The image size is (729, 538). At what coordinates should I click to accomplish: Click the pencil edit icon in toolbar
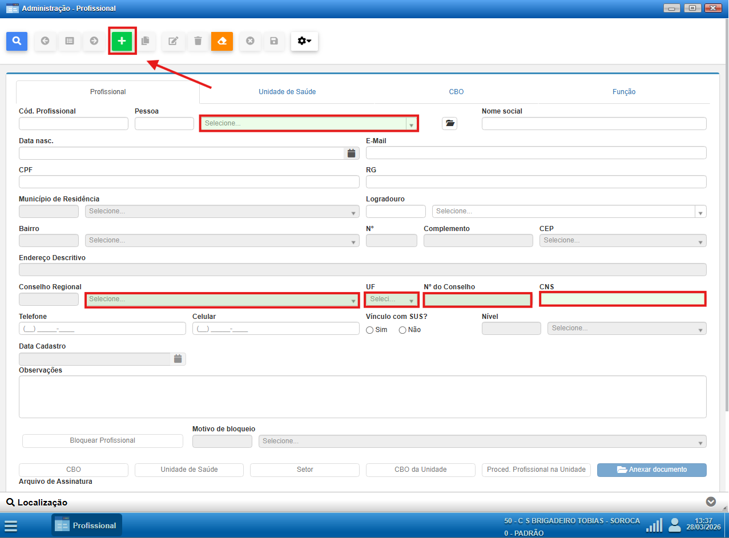click(173, 41)
